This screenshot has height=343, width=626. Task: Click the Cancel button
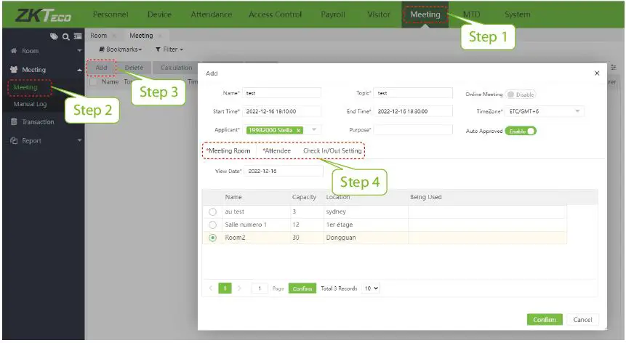(582, 320)
